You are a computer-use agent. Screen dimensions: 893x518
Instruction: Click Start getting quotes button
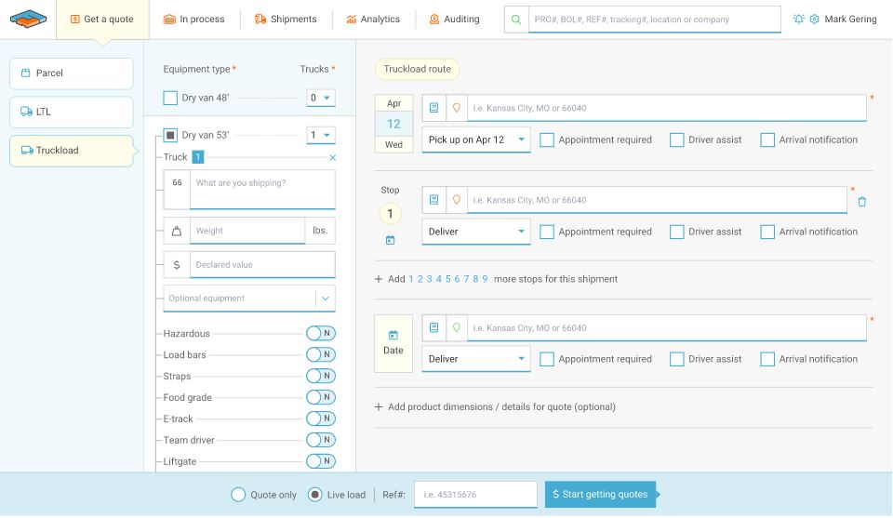600,495
